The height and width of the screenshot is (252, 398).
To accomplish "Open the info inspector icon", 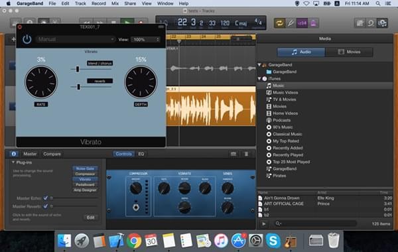I will click(x=14, y=154).
